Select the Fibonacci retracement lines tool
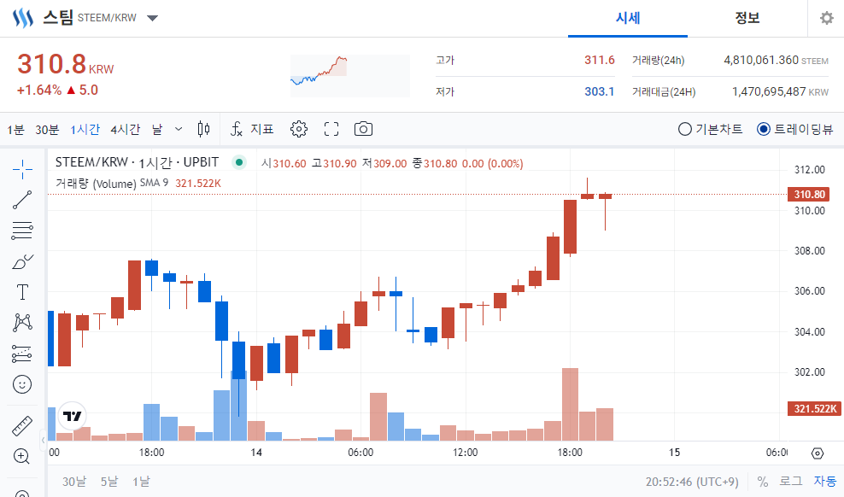This screenshot has width=844, height=497. (x=22, y=231)
